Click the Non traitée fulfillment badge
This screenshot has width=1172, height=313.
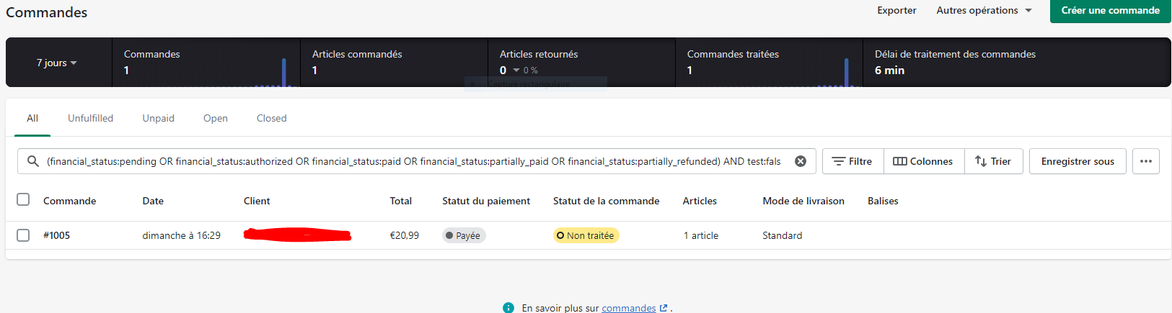click(586, 235)
